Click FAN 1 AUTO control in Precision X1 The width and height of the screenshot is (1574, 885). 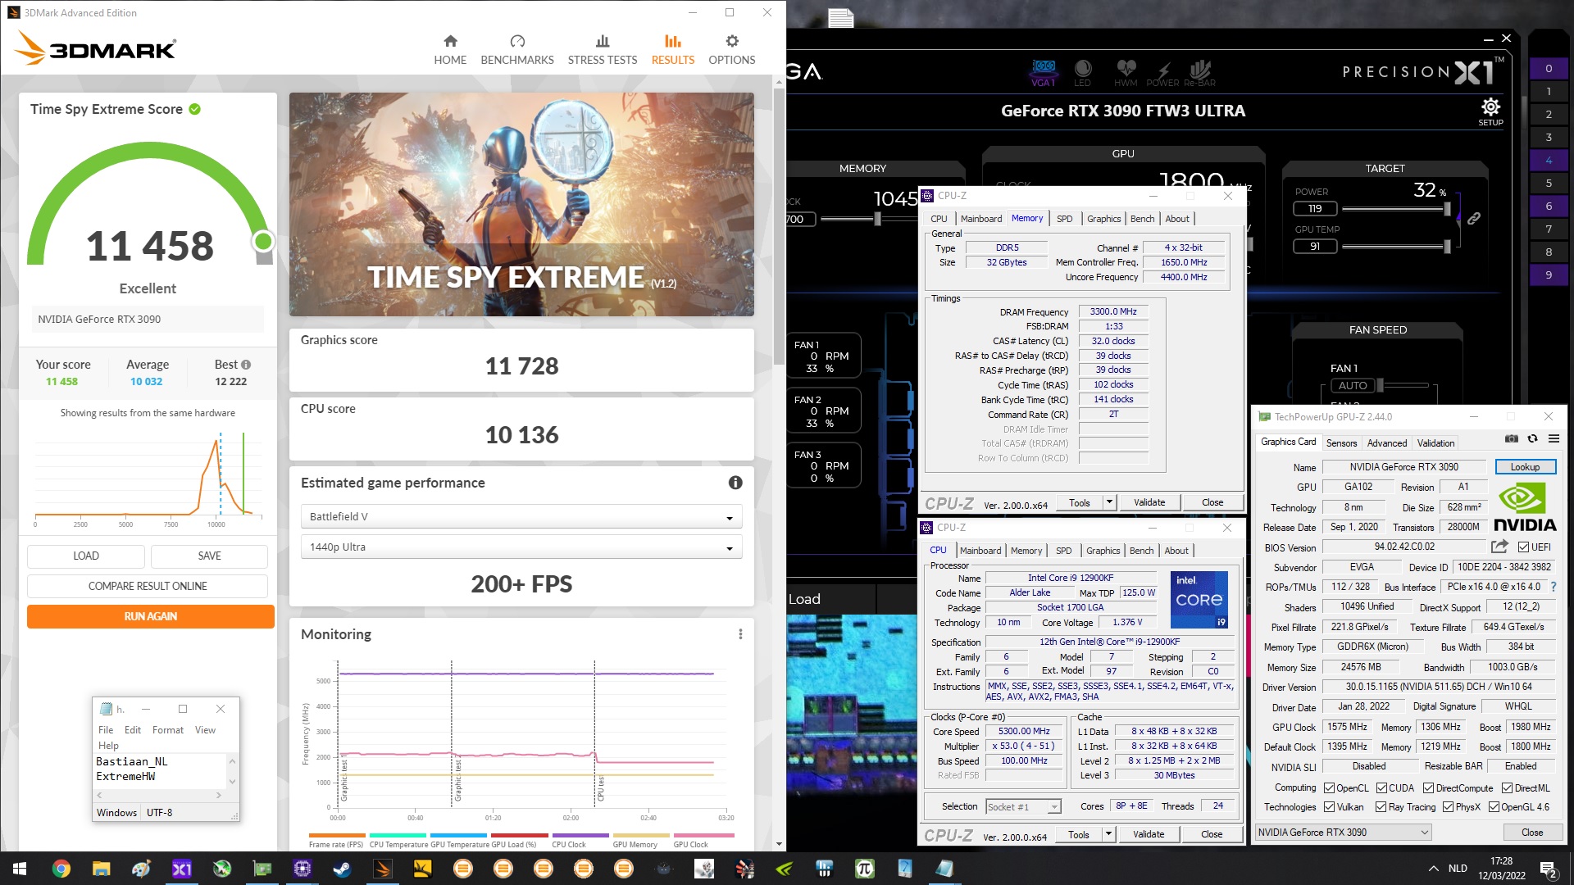pyautogui.click(x=1353, y=385)
